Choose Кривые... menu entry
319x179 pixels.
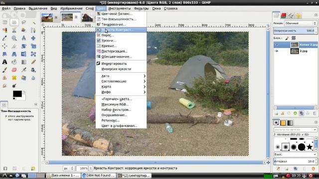121,46
